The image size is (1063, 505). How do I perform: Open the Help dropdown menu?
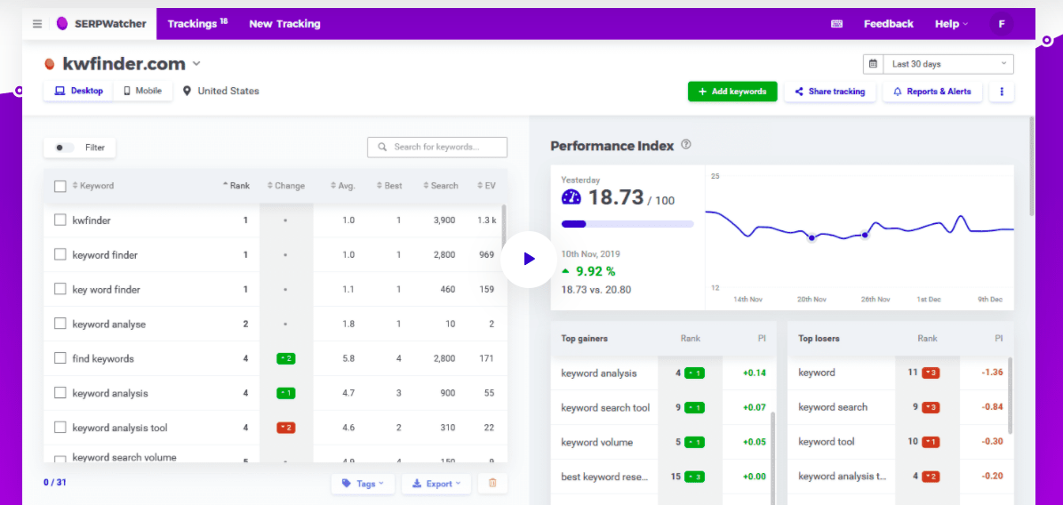951,24
